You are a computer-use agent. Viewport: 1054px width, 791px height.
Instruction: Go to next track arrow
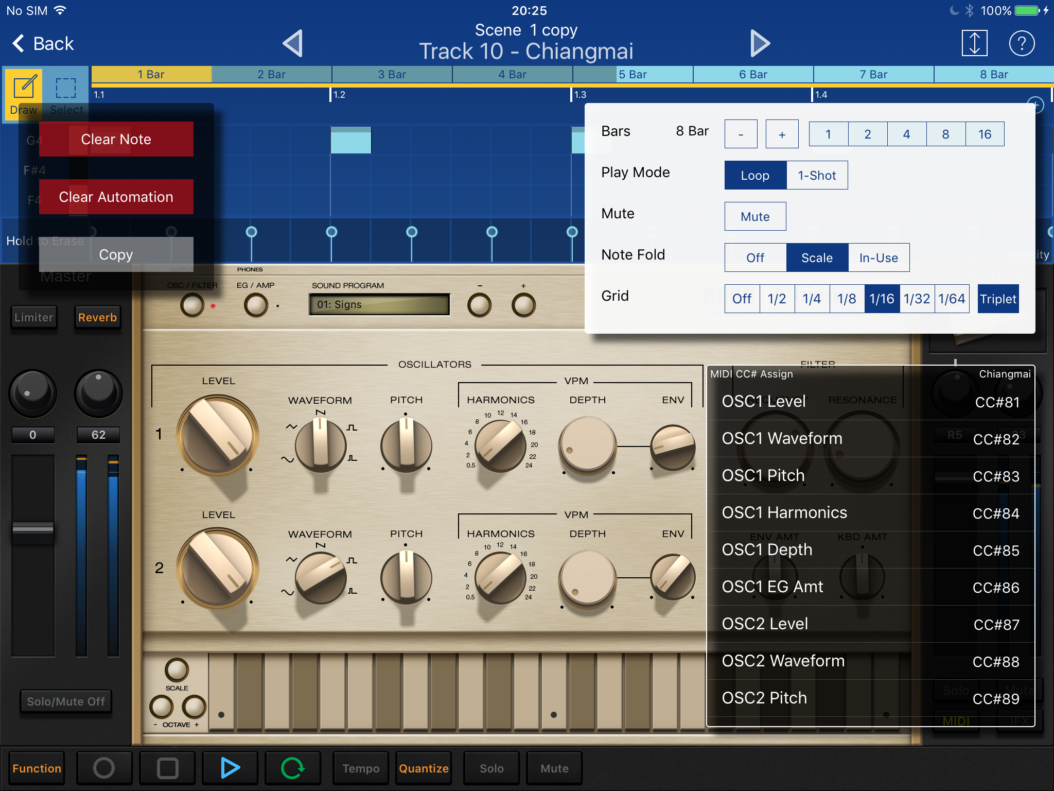[x=760, y=43]
